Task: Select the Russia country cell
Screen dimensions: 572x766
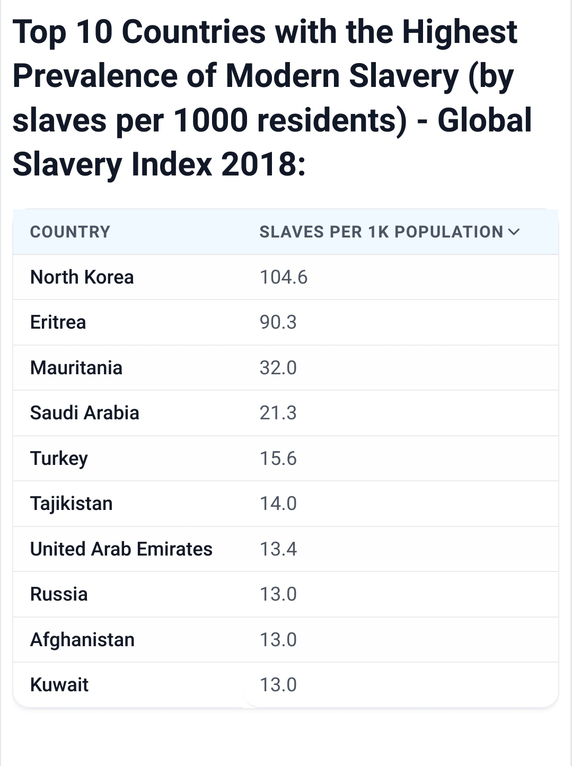Action: [x=59, y=594]
